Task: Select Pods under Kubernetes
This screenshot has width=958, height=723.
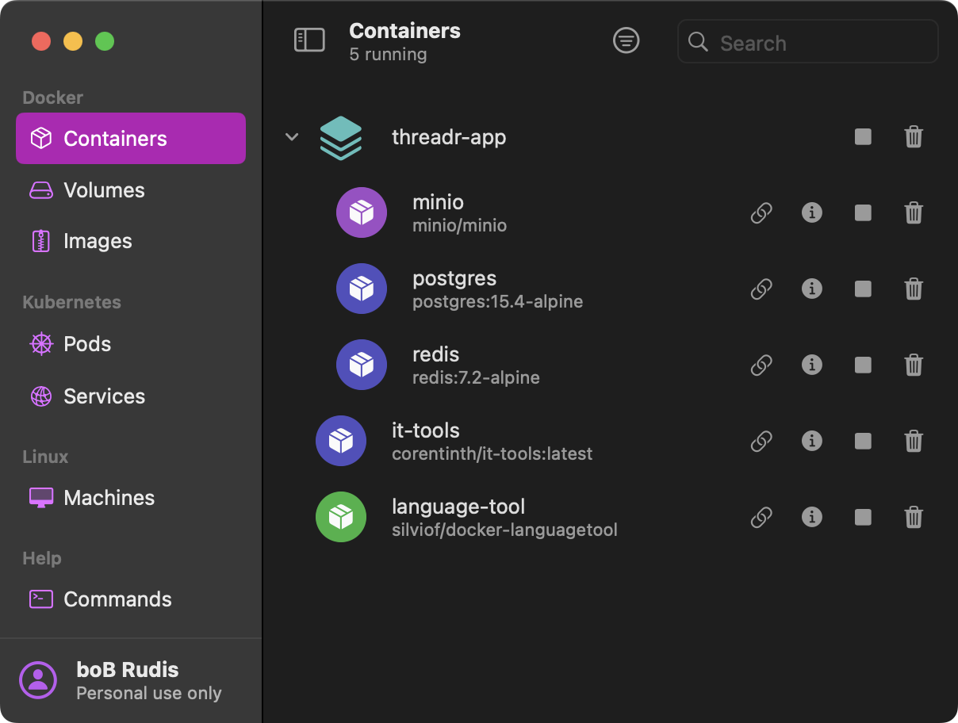Action: point(86,344)
